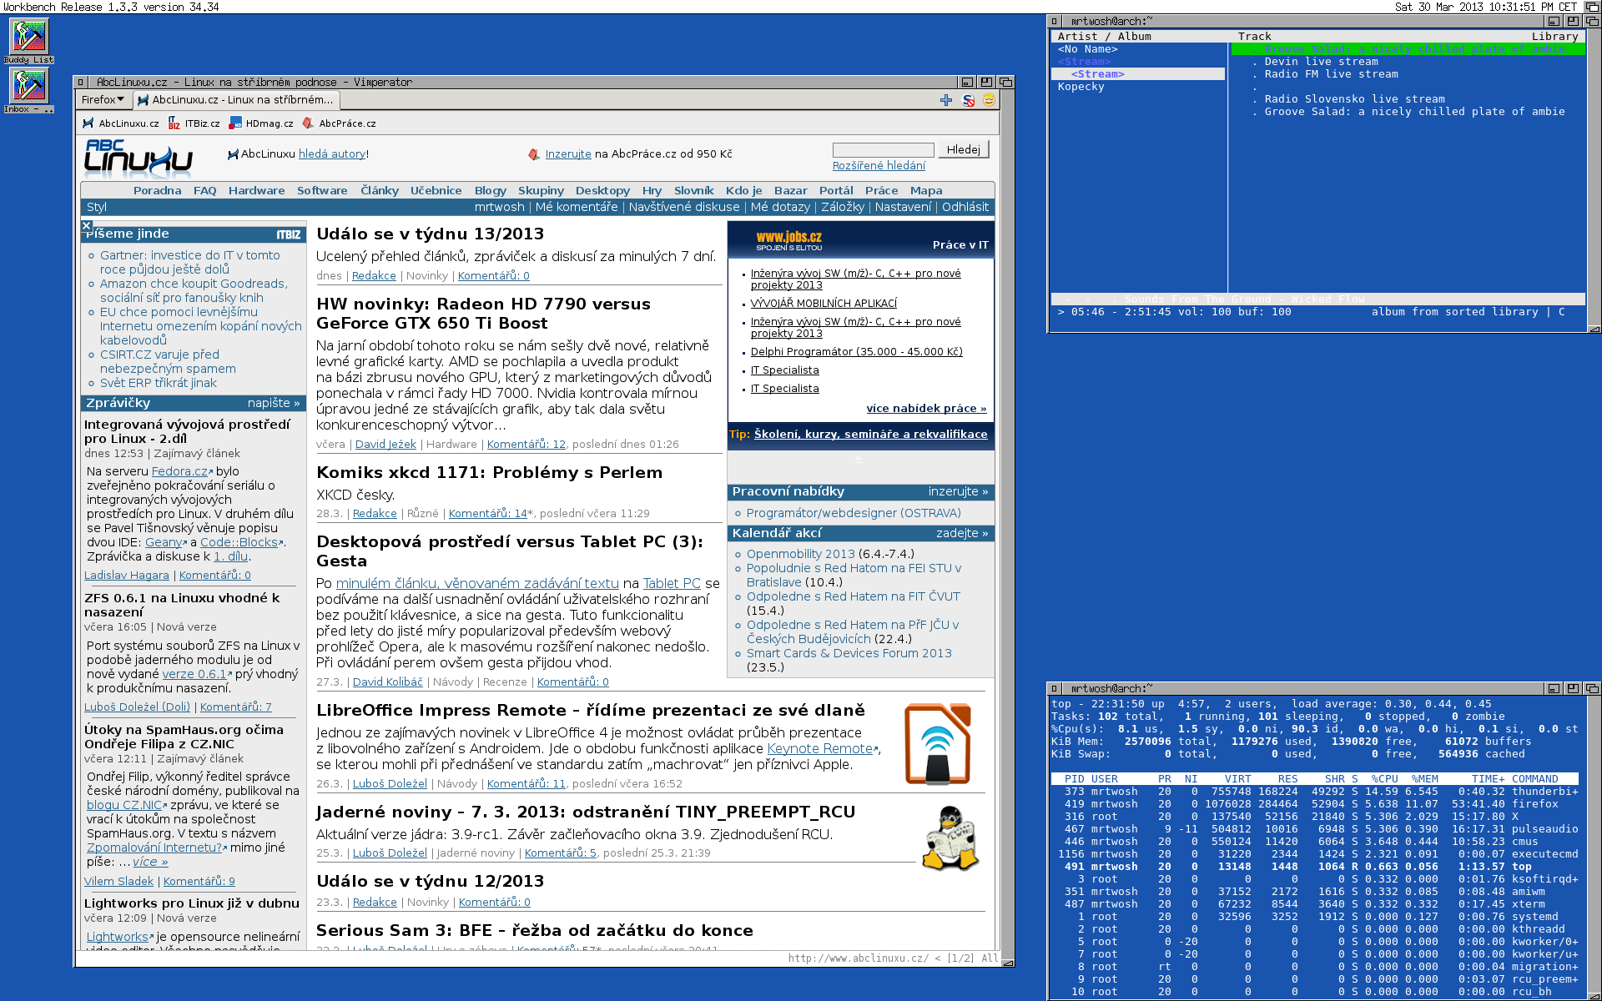Click the ABC Linuxu logo

tap(139, 157)
